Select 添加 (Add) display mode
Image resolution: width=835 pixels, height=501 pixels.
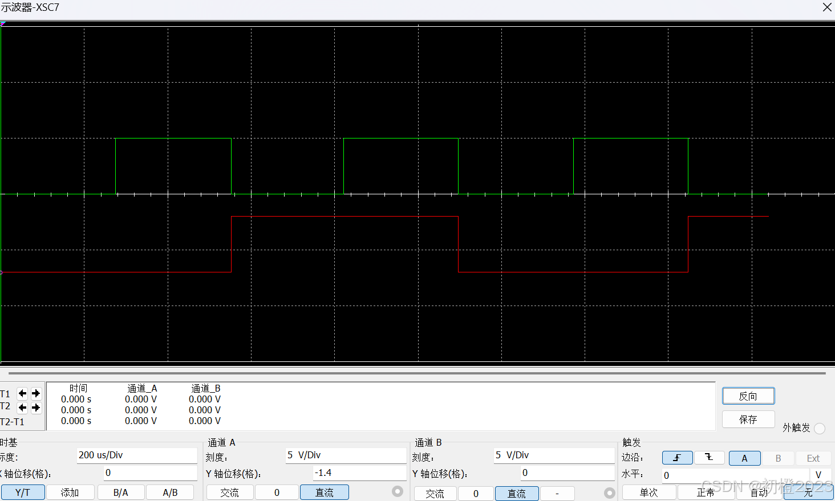[x=70, y=492]
